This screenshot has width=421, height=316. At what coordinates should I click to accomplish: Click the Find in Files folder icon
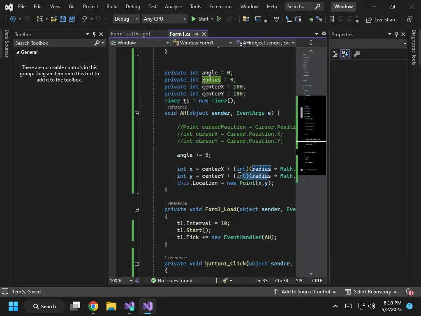[x=246, y=19]
